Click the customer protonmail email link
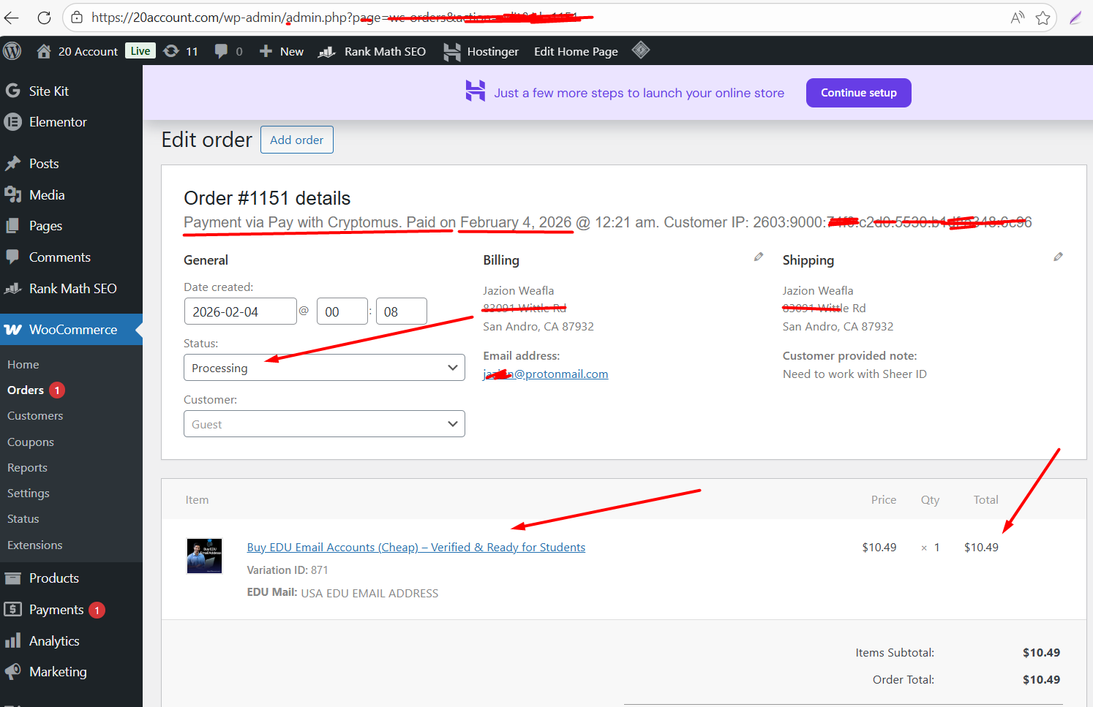 (546, 374)
